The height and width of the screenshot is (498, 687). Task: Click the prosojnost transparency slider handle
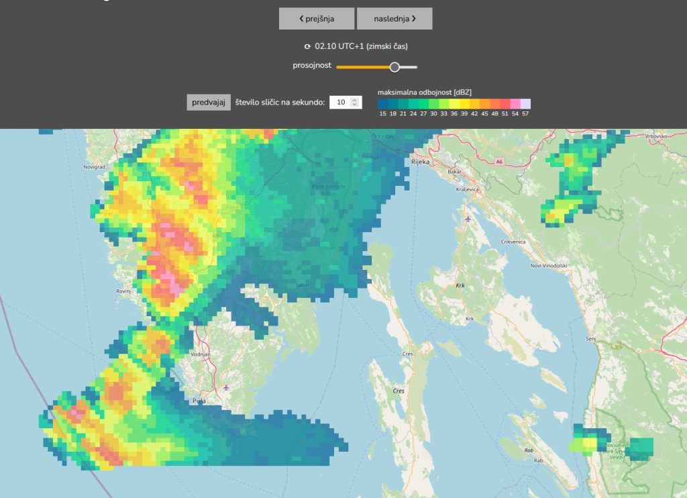click(x=394, y=67)
